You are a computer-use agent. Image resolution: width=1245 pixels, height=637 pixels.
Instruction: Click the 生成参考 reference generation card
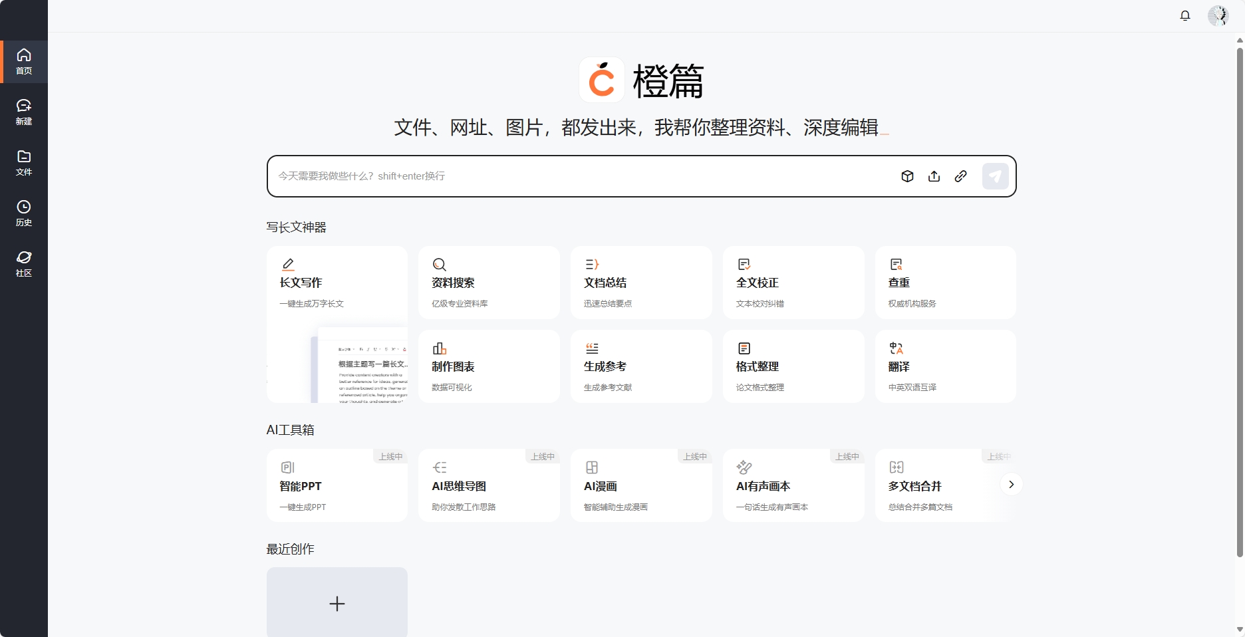coord(640,366)
